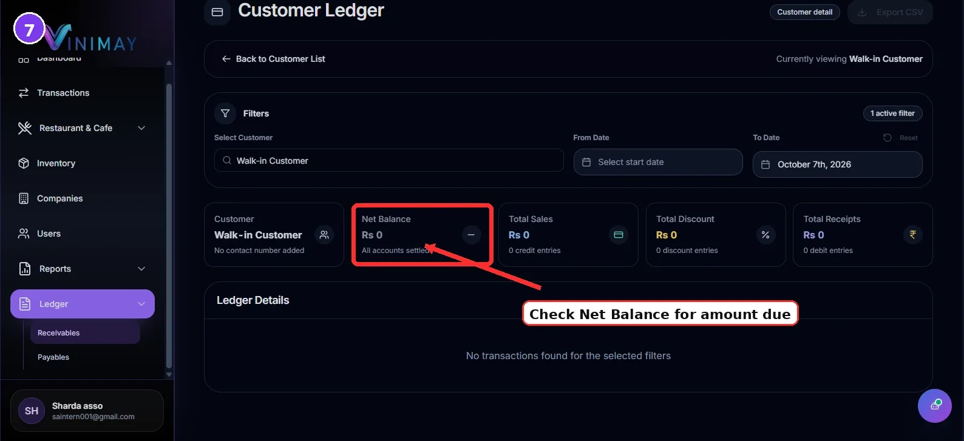Click the Customer detail button
The height and width of the screenshot is (441, 964).
click(x=805, y=12)
